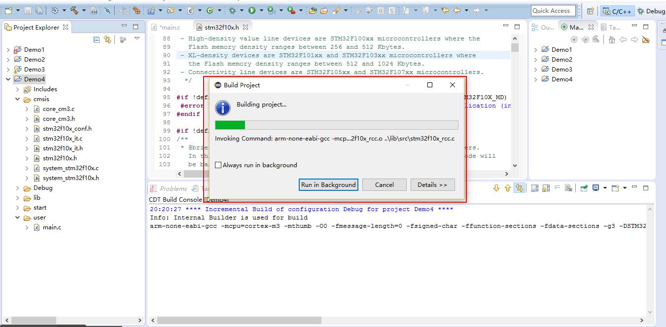Expand the Demo2 project in Project Explorer

[x=8, y=60]
